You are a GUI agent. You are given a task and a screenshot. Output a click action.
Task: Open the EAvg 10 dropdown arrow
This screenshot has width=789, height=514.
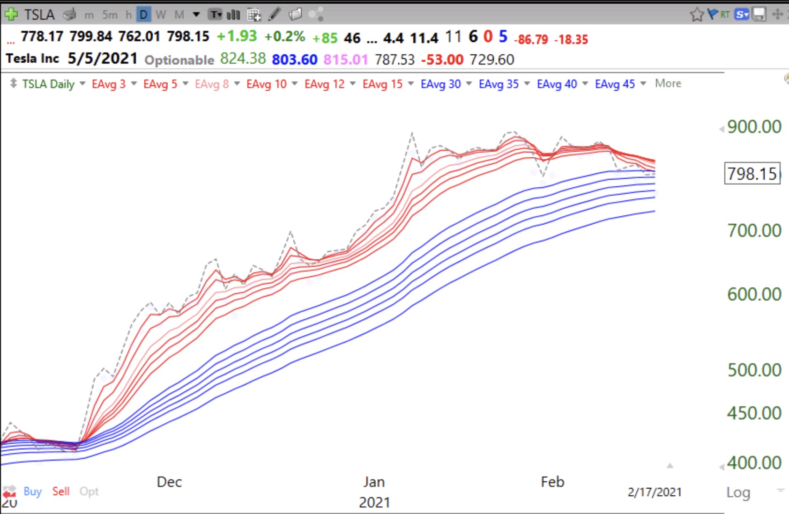click(x=294, y=83)
